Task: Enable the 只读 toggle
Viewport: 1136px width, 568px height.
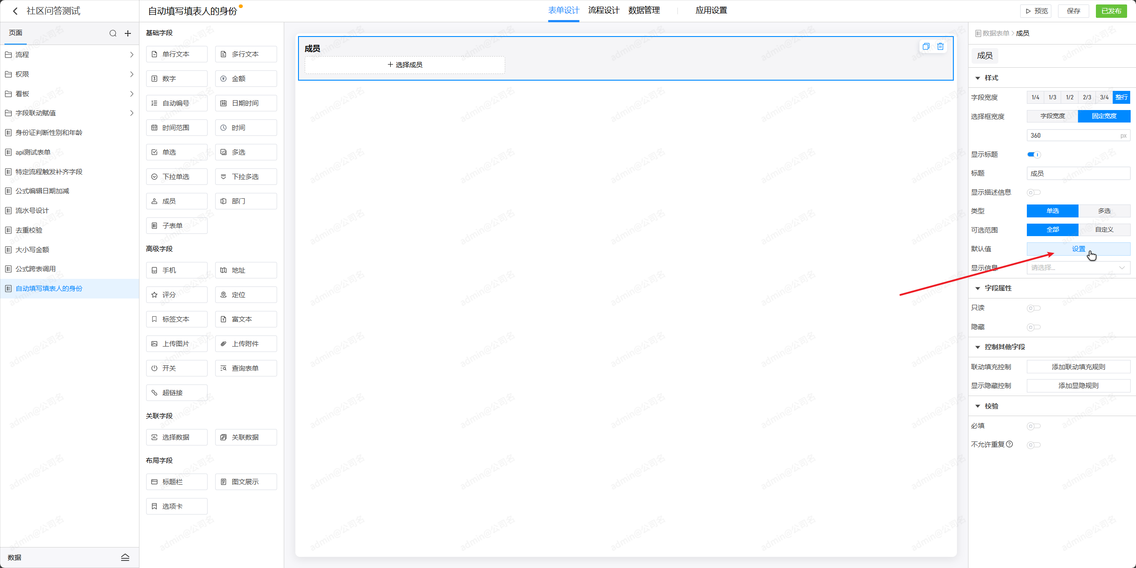Action: tap(1034, 308)
